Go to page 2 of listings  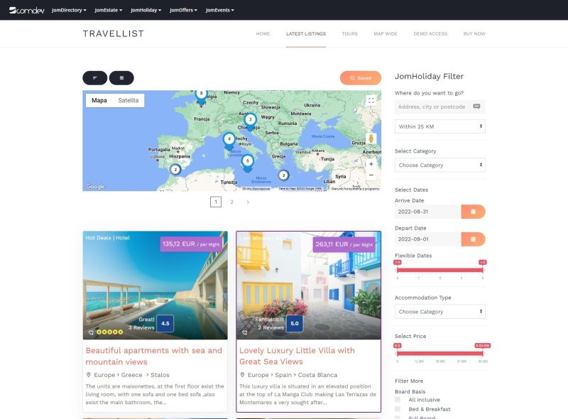231,202
